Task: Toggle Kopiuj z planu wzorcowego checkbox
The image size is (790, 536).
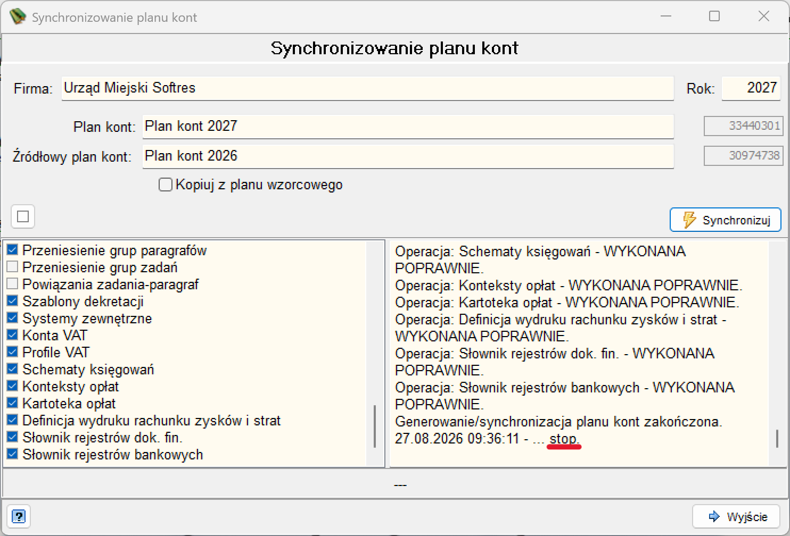Action: click(x=166, y=185)
